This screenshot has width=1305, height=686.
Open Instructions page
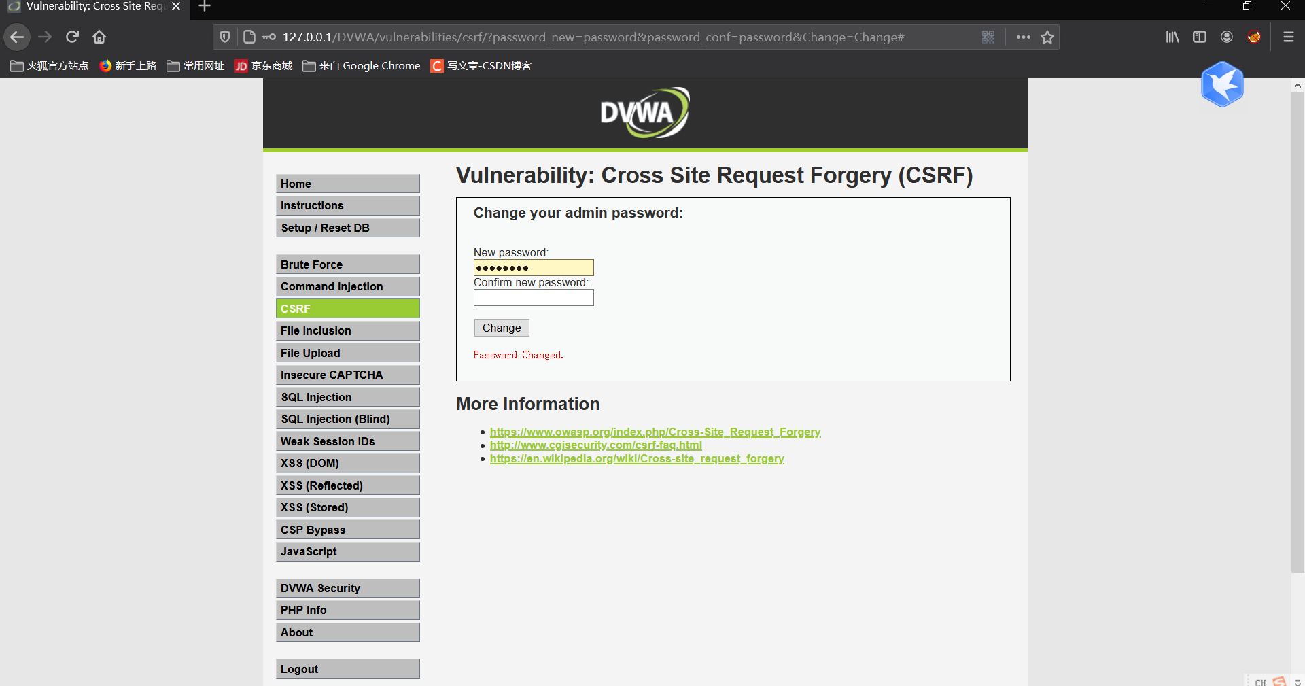pyautogui.click(x=348, y=205)
